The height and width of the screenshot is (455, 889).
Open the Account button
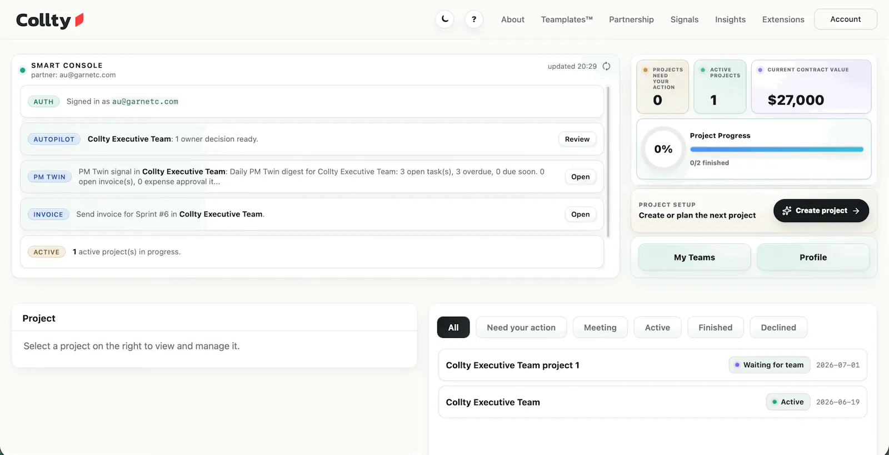click(x=845, y=19)
